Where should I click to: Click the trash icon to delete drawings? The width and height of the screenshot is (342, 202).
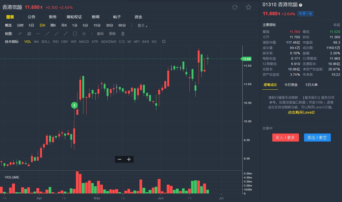(x=123, y=34)
